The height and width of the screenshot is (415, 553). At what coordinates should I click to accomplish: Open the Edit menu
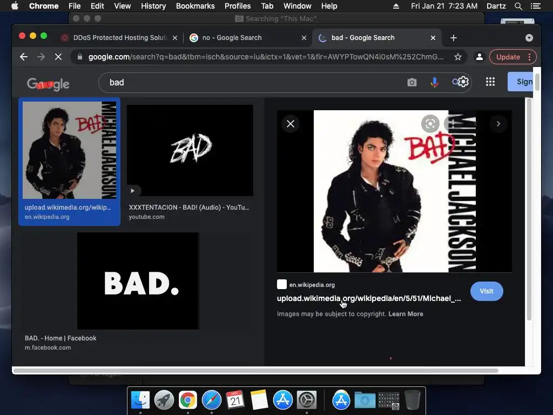(x=97, y=6)
